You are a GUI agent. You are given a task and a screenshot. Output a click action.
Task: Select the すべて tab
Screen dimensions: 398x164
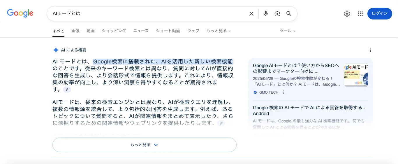pyautogui.click(x=58, y=31)
